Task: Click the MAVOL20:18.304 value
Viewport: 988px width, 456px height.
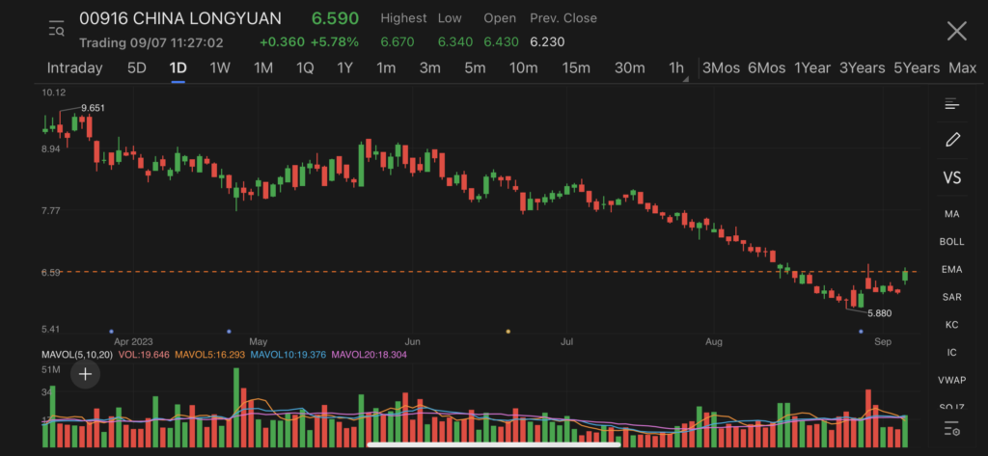Action: click(369, 355)
